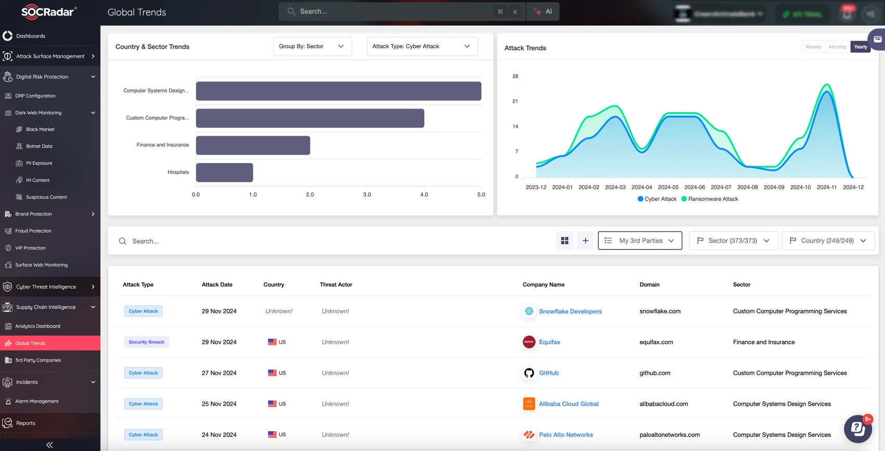885x451 pixels.
Task: Open the Alarm Management icon
Action: point(8,401)
